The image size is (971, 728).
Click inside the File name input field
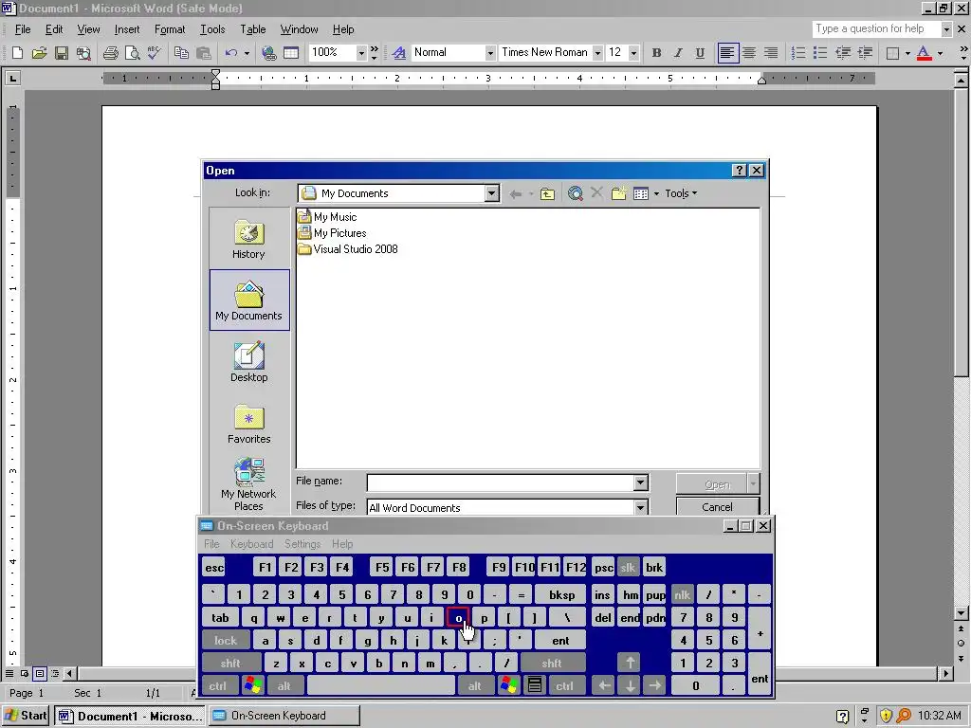(501, 482)
